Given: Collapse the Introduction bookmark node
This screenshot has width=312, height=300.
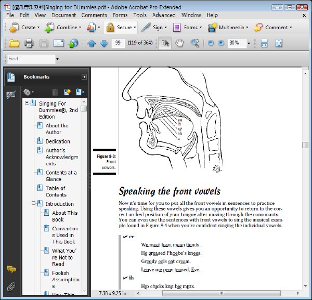Looking at the screenshot, I should (33, 203).
